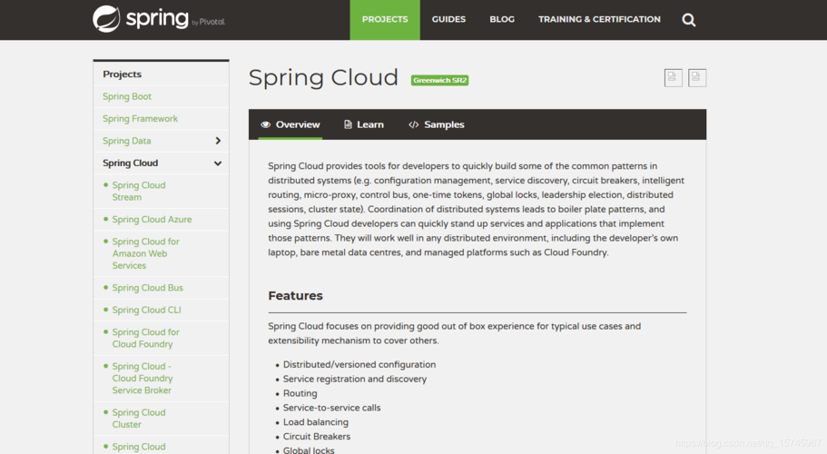The image size is (827, 454).
Task: Click the Projects sidebar heading
Action: coord(123,74)
